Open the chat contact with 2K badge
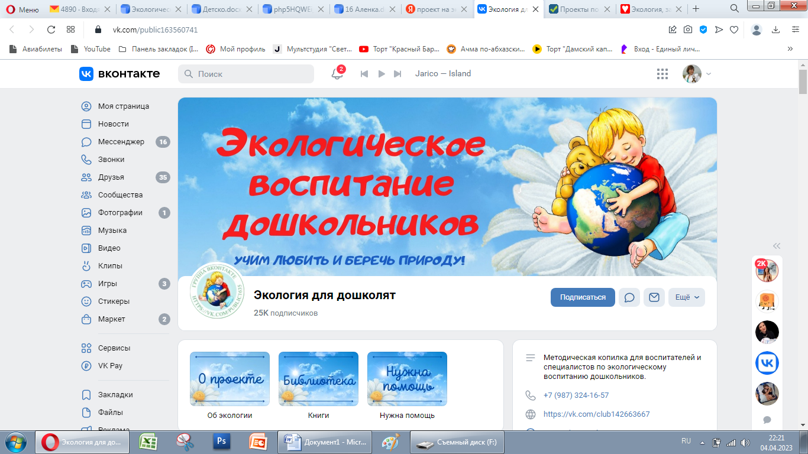 pyautogui.click(x=767, y=271)
